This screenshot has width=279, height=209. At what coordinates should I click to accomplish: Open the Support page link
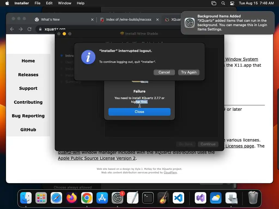tap(28, 88)
